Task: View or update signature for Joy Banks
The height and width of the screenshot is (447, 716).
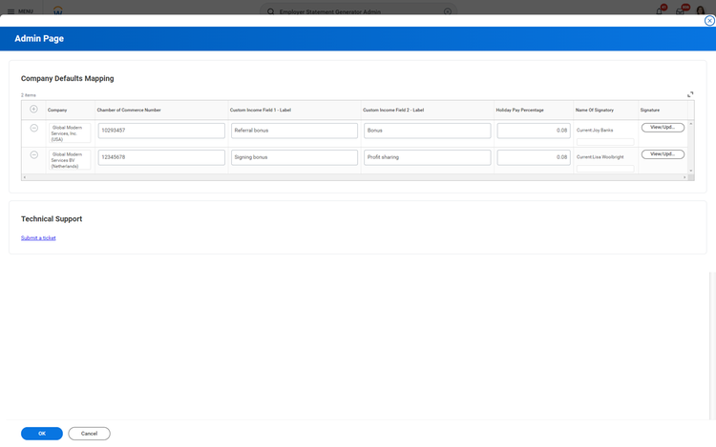Action: [x=663, y=127]
